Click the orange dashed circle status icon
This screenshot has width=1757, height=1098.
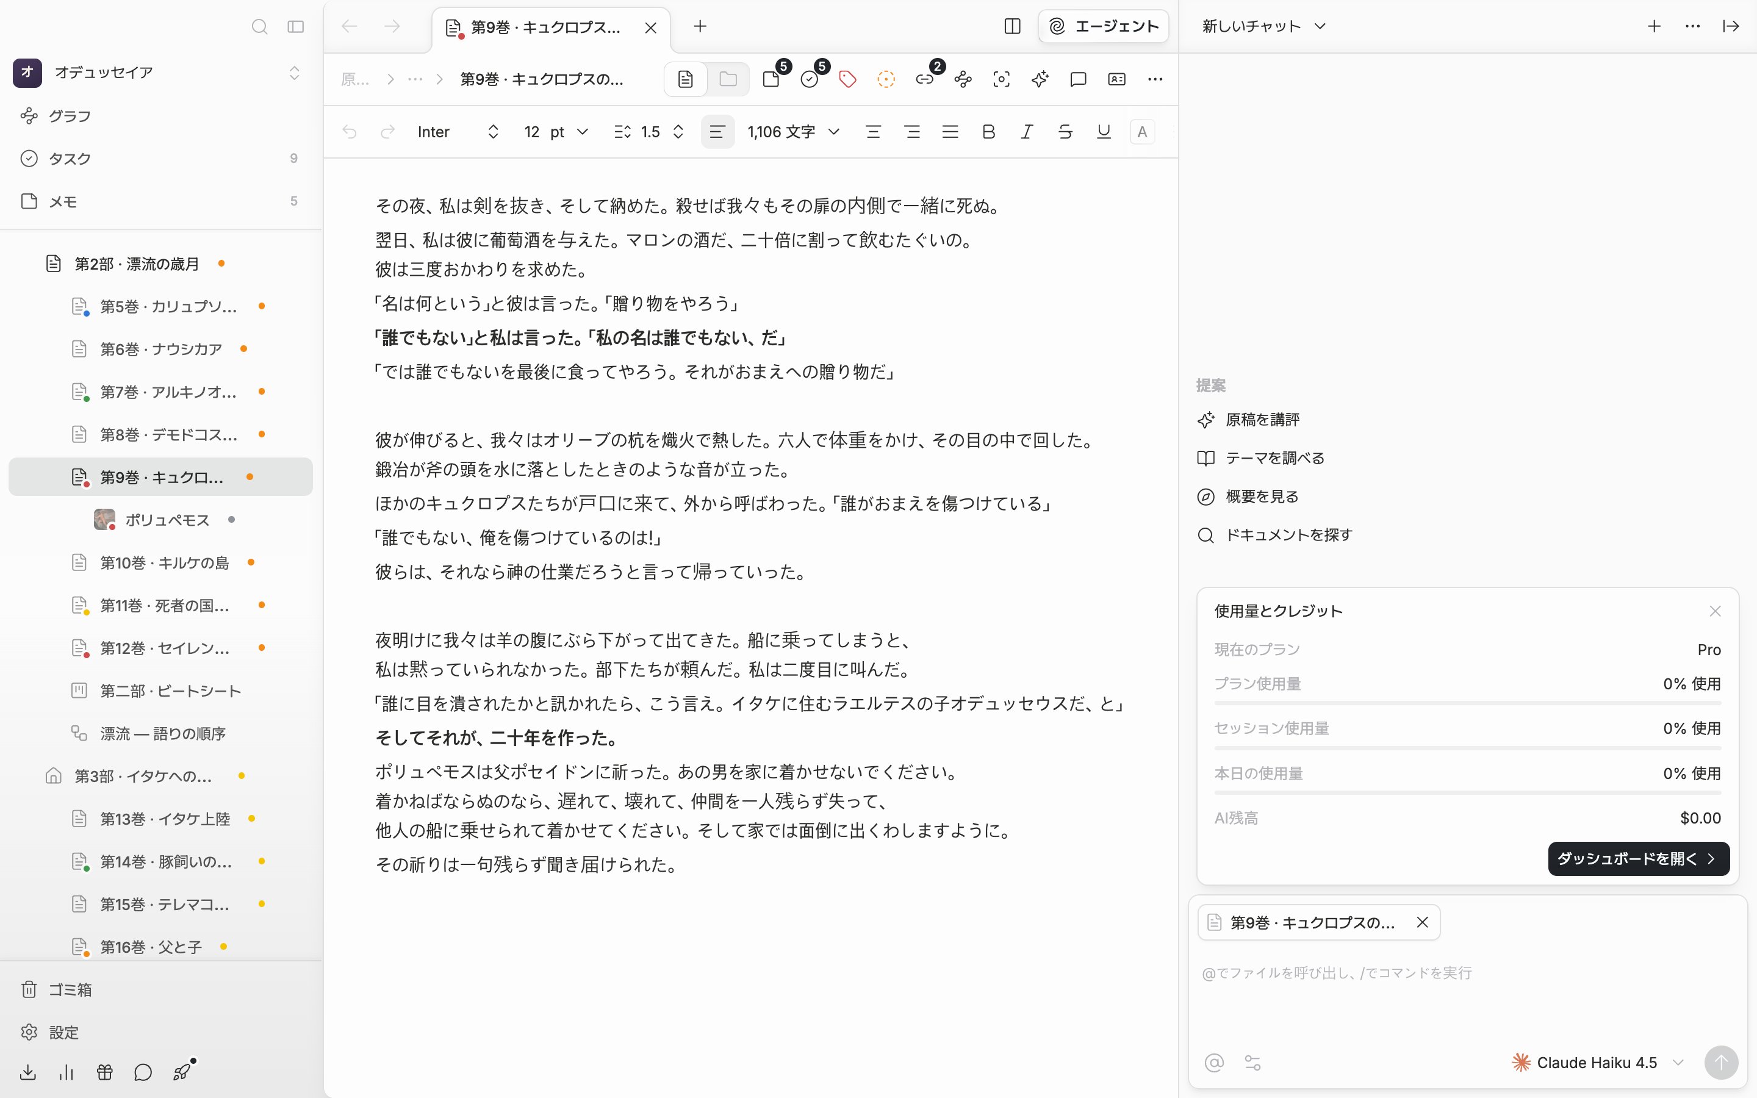886,79
